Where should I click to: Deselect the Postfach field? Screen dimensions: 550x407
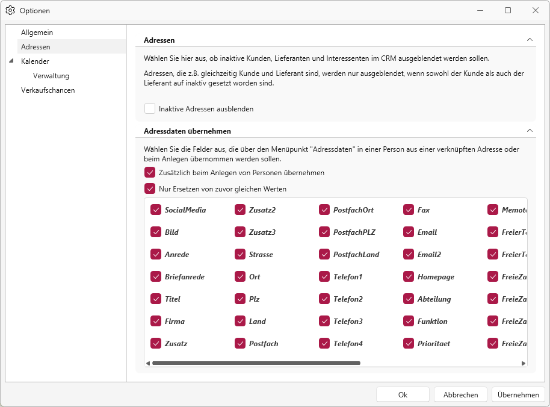240,344
